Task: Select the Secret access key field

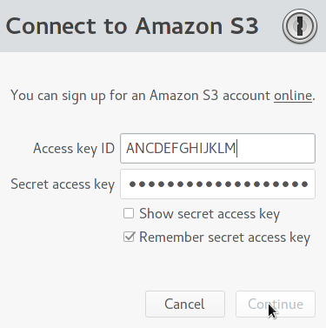Action: point(217,184)
